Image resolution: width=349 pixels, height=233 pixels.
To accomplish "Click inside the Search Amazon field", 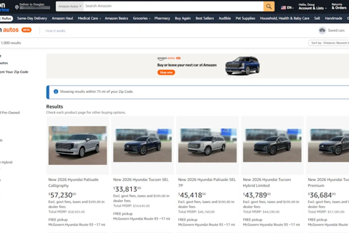I will click(172, 6).
